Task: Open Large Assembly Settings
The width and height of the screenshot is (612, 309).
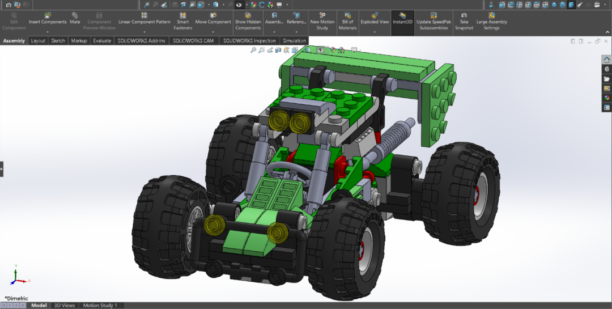Action: (491, 21)
